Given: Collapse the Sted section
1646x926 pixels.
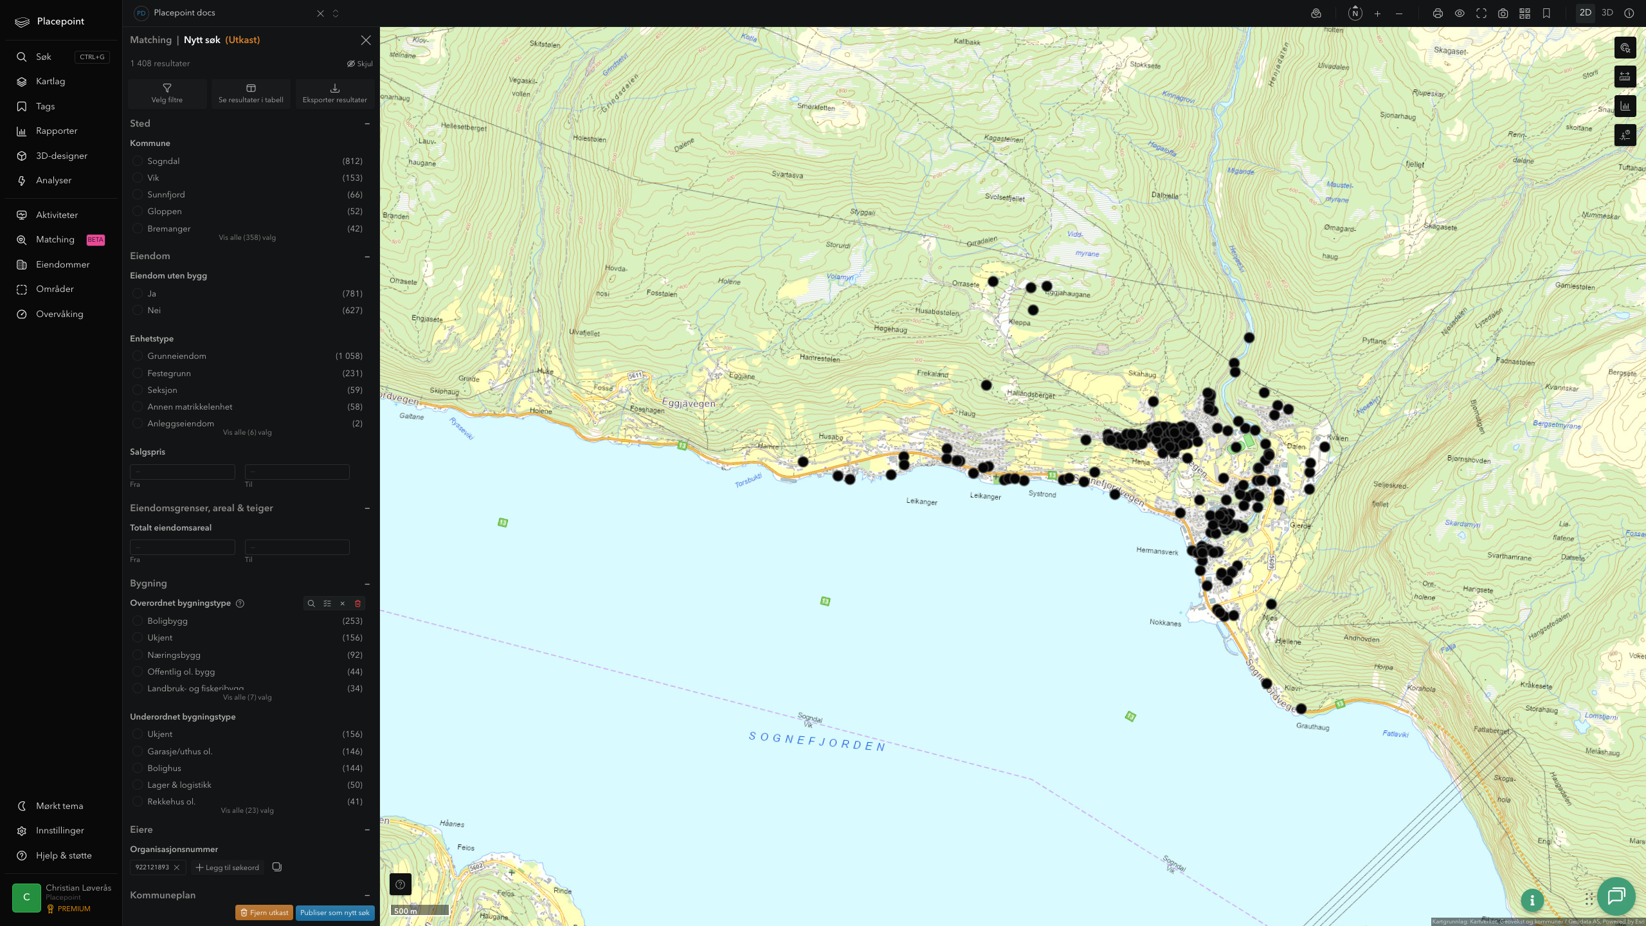Looking at the screenshot, I should coord(367,123).
